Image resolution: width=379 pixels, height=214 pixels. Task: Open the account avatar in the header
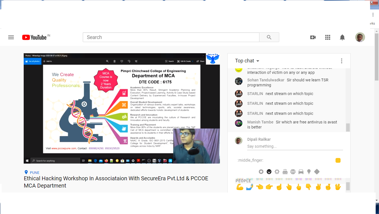pyautogui.click(x=360, y=37)
